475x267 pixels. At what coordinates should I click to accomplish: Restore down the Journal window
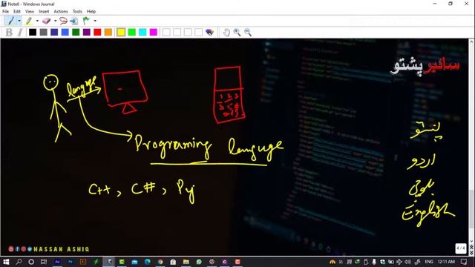[451, 4]
